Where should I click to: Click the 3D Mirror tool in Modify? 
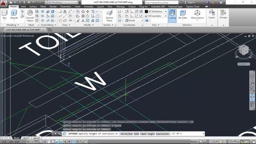pos(78,12)
